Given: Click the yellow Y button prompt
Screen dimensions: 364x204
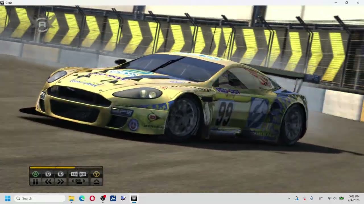Looking at the screenshot, I should pyautogui.click(x=96, y=174).
